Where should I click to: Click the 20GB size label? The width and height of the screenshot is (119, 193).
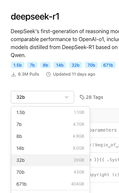click(79, 160)
